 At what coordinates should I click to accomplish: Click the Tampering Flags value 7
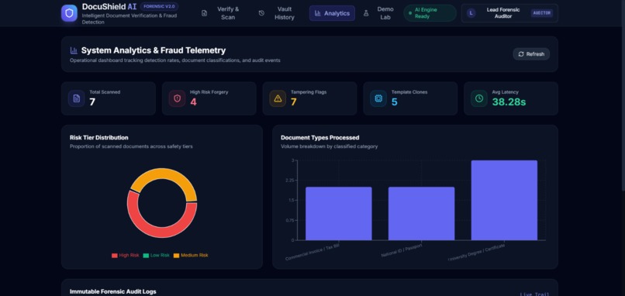click(x=294, y=102)
